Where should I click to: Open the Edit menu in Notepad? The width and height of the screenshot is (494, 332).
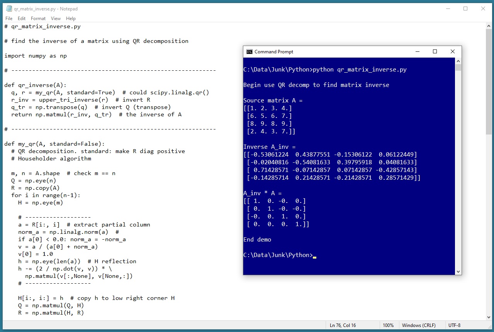tap(22, 19)
